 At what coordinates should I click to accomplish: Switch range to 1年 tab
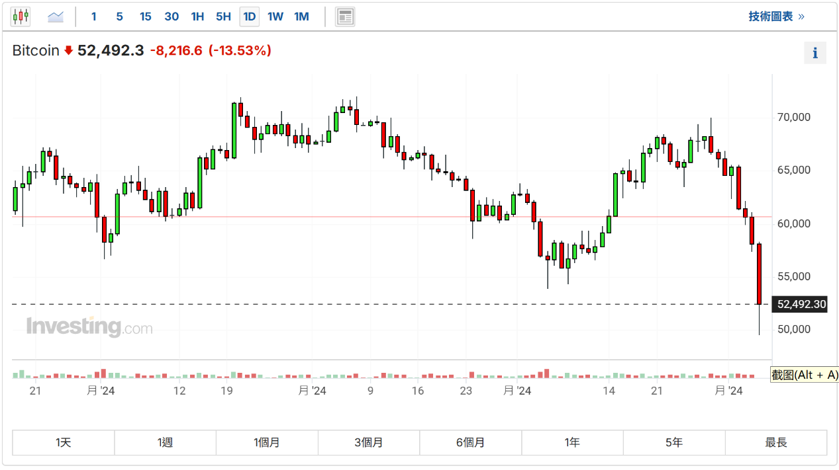[572, 443]
